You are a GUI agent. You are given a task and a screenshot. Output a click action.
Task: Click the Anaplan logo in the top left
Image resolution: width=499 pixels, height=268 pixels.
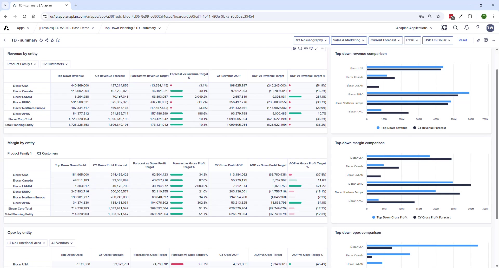point(6,28)
